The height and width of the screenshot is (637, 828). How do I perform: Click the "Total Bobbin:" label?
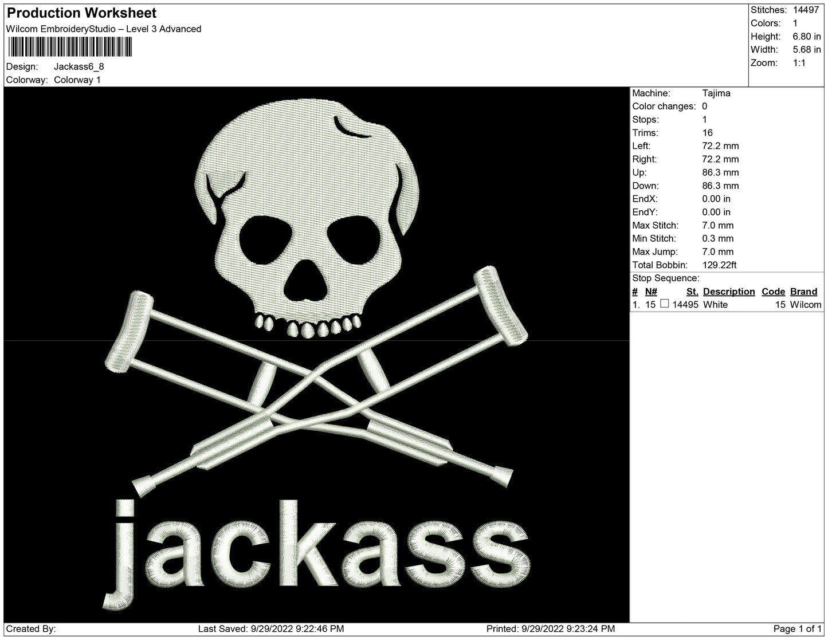pos(661,265)
